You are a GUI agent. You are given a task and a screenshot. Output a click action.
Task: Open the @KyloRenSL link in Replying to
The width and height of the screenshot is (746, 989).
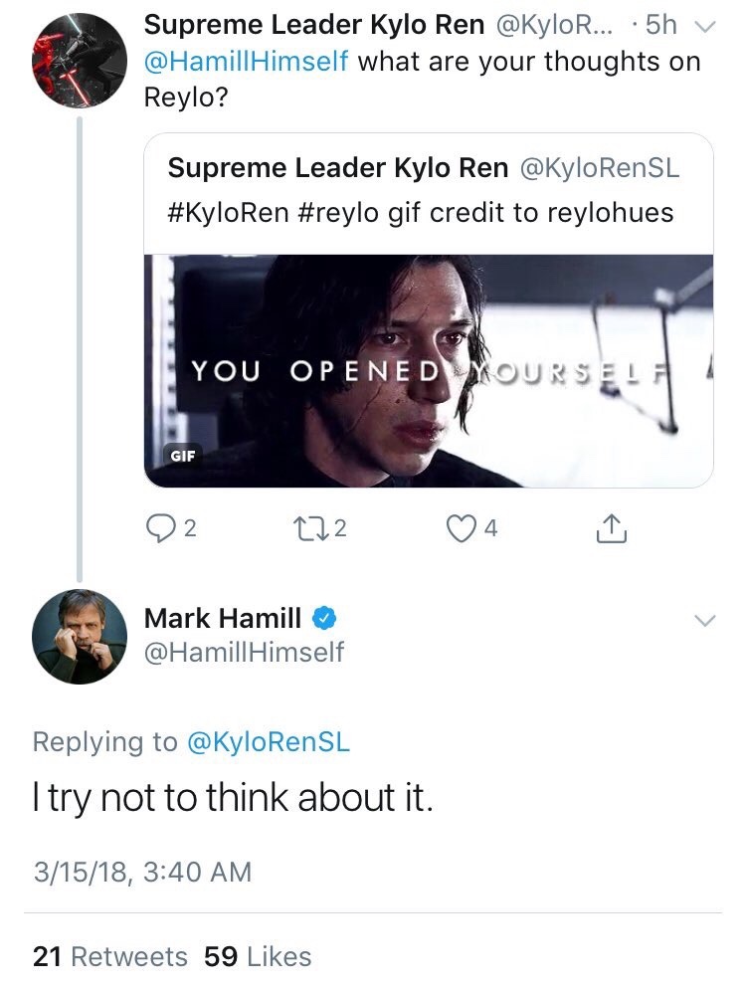click(x=269, y=742)
